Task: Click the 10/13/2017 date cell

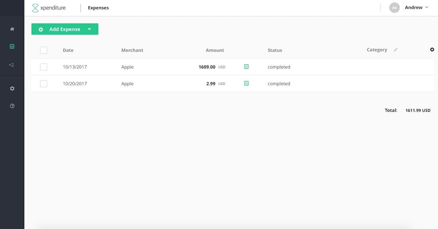Action: [x=75, y=67]
